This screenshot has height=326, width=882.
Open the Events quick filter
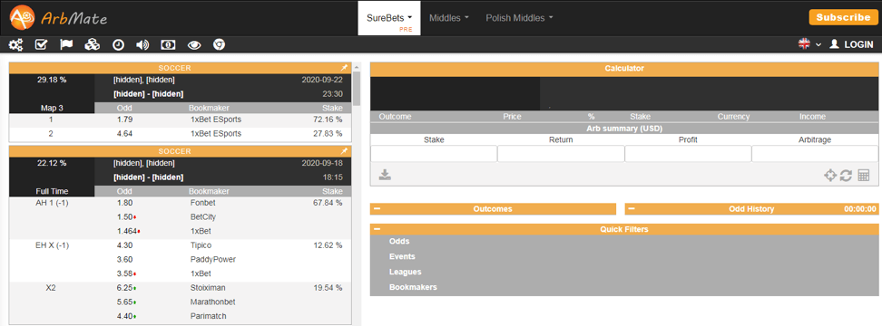coord(402,256)
